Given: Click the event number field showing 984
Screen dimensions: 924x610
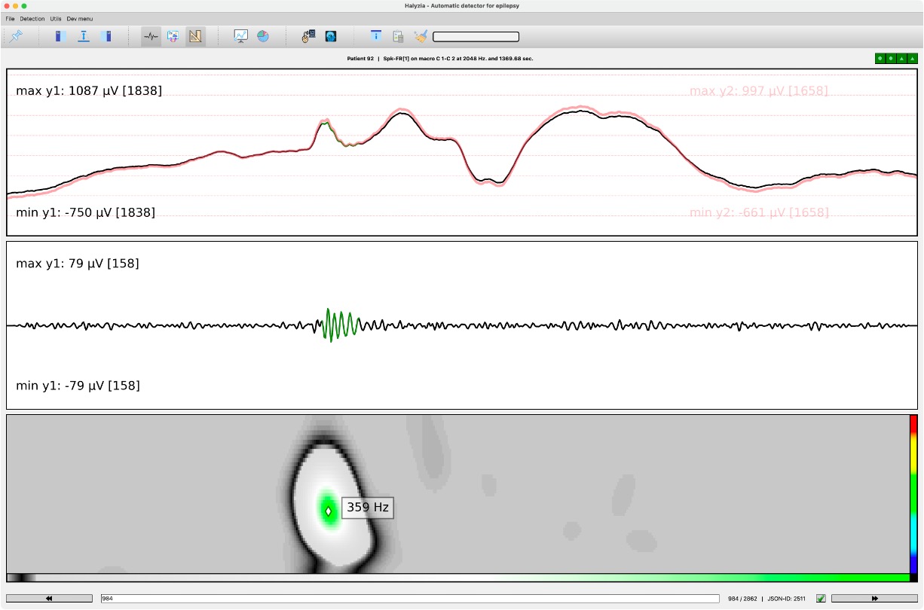Looking at the screenshot, I should point(409,599).
